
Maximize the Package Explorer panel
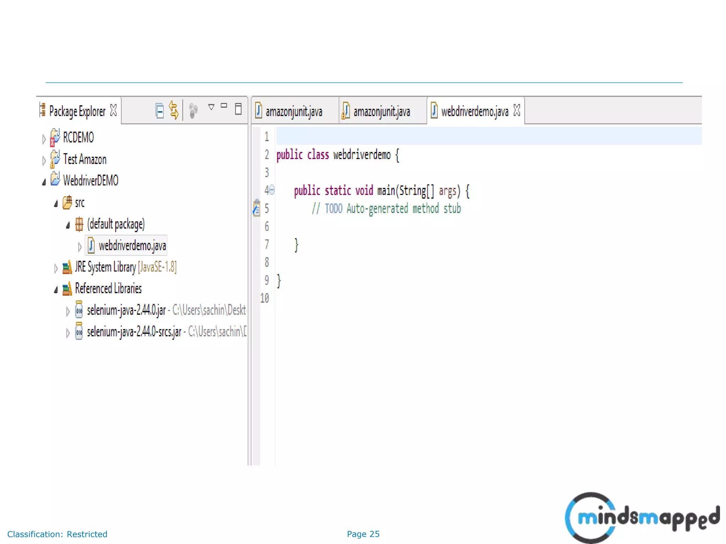(x=238, y=109)
